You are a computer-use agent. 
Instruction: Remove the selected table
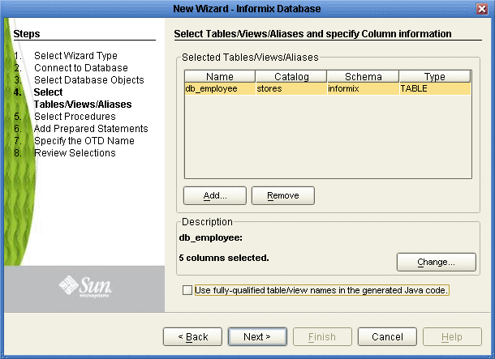click(283, 195)
